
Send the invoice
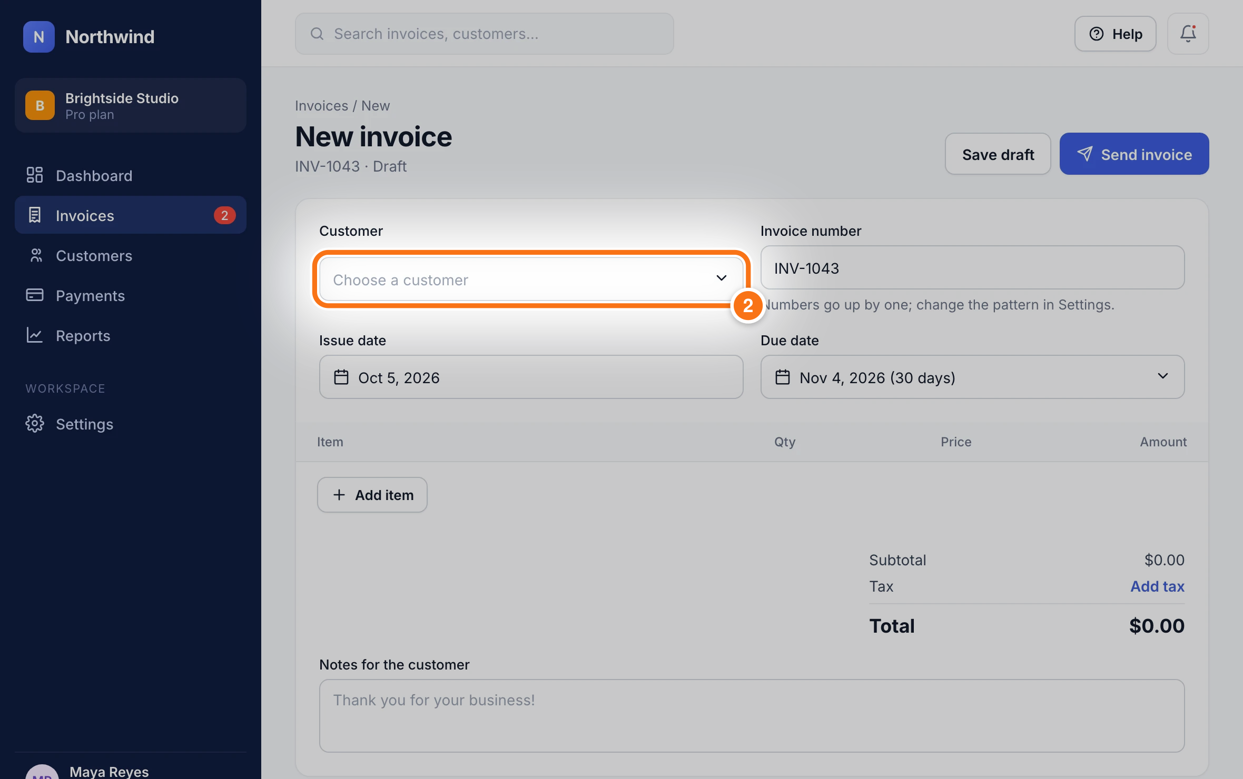1135,154
